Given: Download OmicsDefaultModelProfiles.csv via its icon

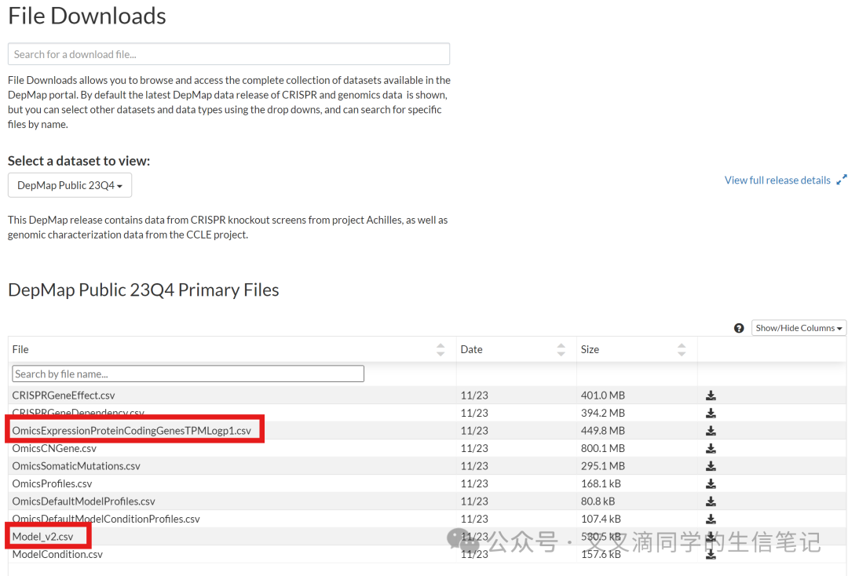Looking at the screenshot, I should click(x=711, y=501).
